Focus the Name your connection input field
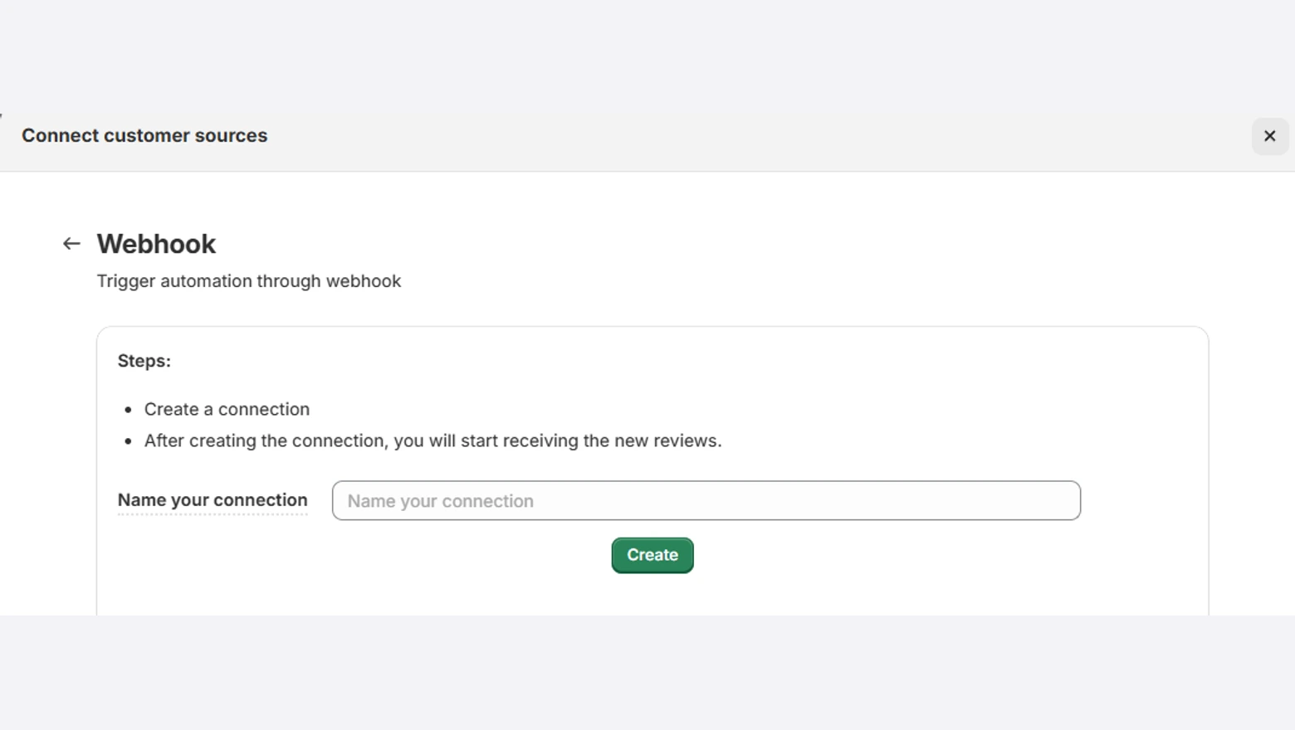1295x730 pixels. [706, 501]
